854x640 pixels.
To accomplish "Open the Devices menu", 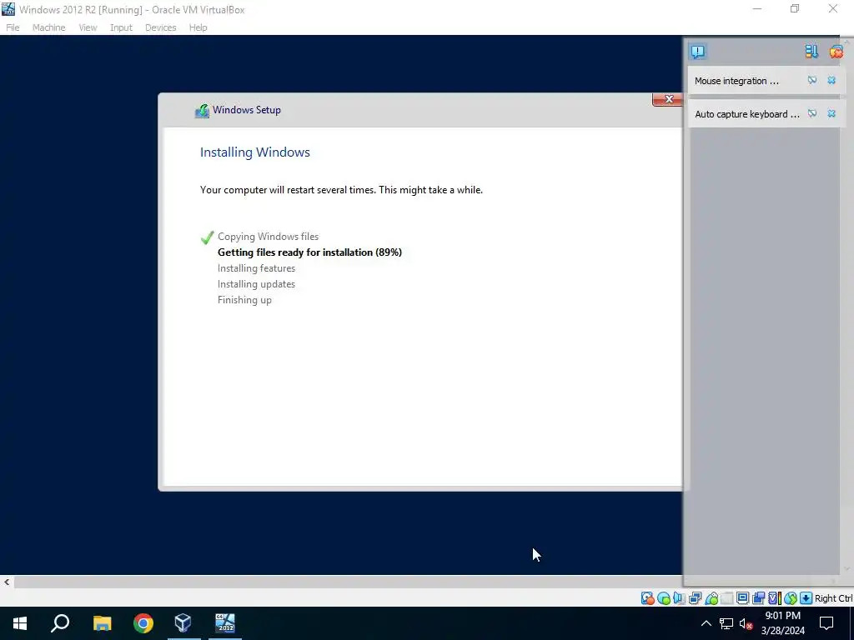I will [160, 27].
